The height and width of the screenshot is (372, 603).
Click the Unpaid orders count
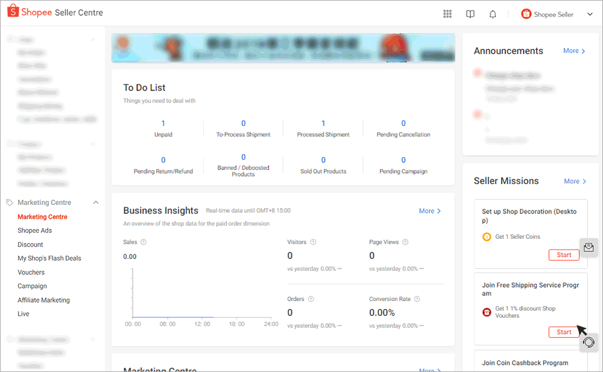click(x=163, y=123)
